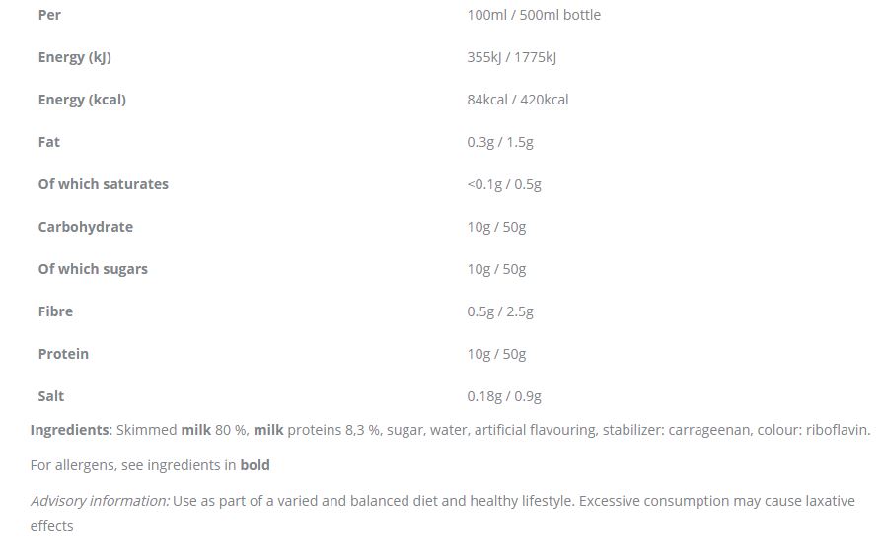
Task: Click the '<0.1g / 0.5g' saturates value
Action: click(503, 184)
